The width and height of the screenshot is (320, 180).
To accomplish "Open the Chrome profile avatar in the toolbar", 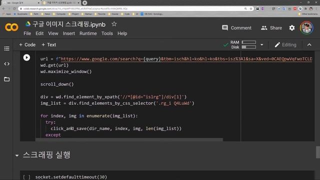I will pyautogui.click(x=311, y=8).
